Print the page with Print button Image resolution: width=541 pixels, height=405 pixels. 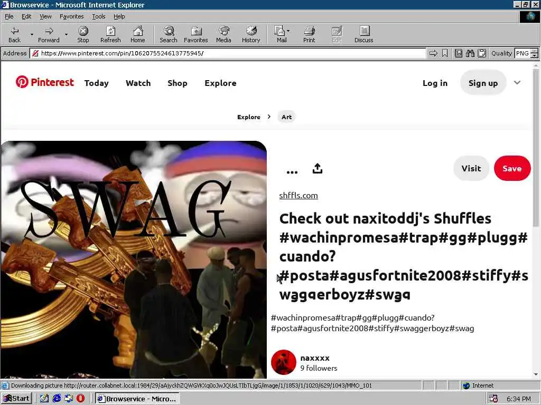(309, 34)
